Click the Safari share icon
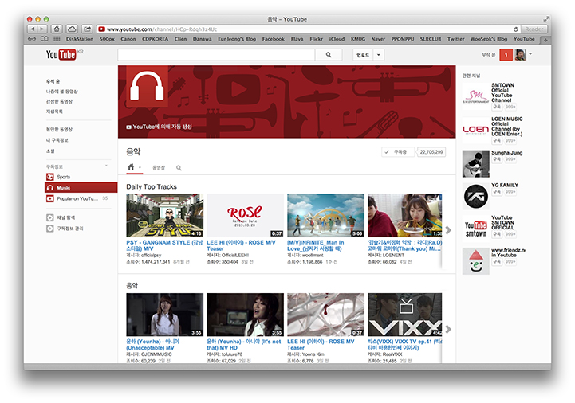 coord(87,29)
